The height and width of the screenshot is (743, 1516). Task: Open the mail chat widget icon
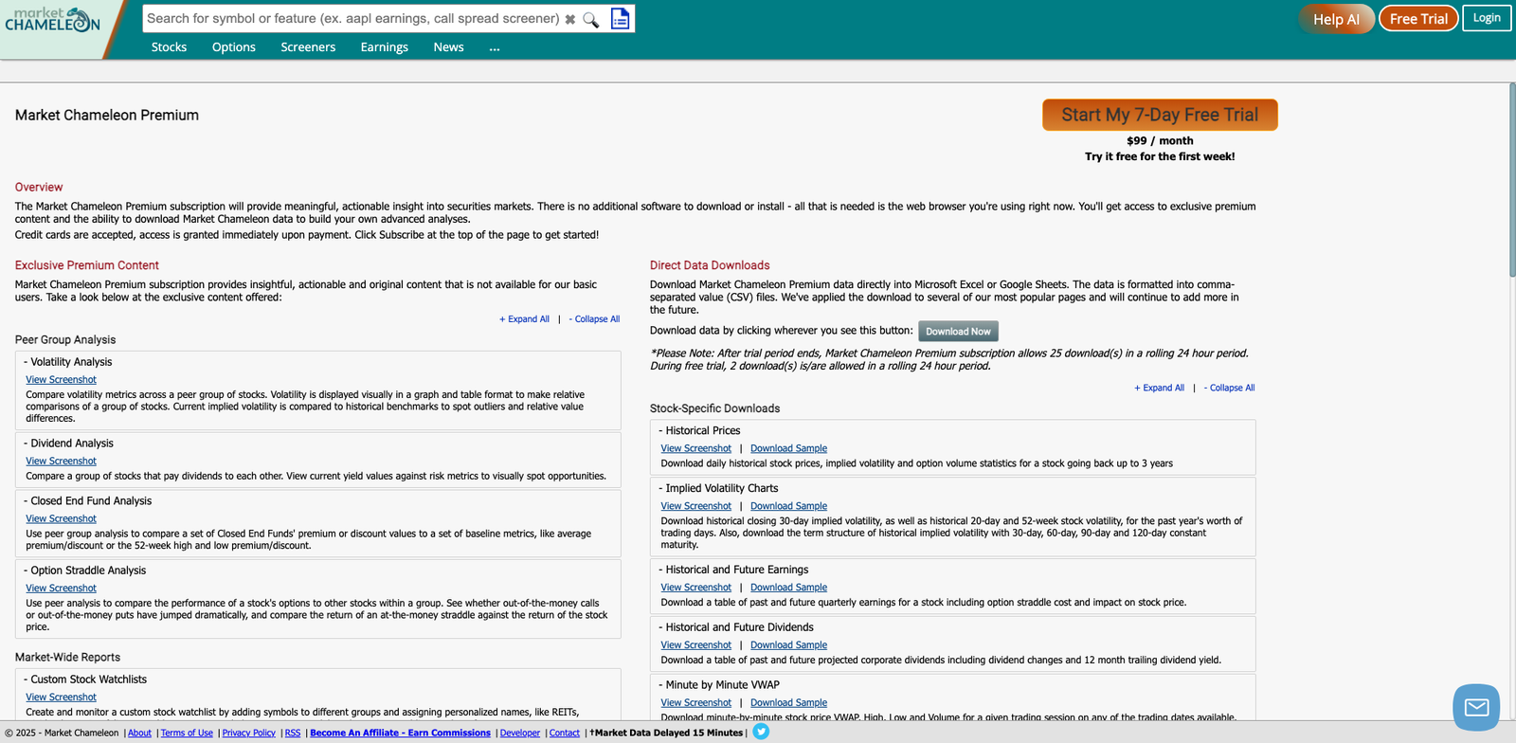(x=1475, y=707)
